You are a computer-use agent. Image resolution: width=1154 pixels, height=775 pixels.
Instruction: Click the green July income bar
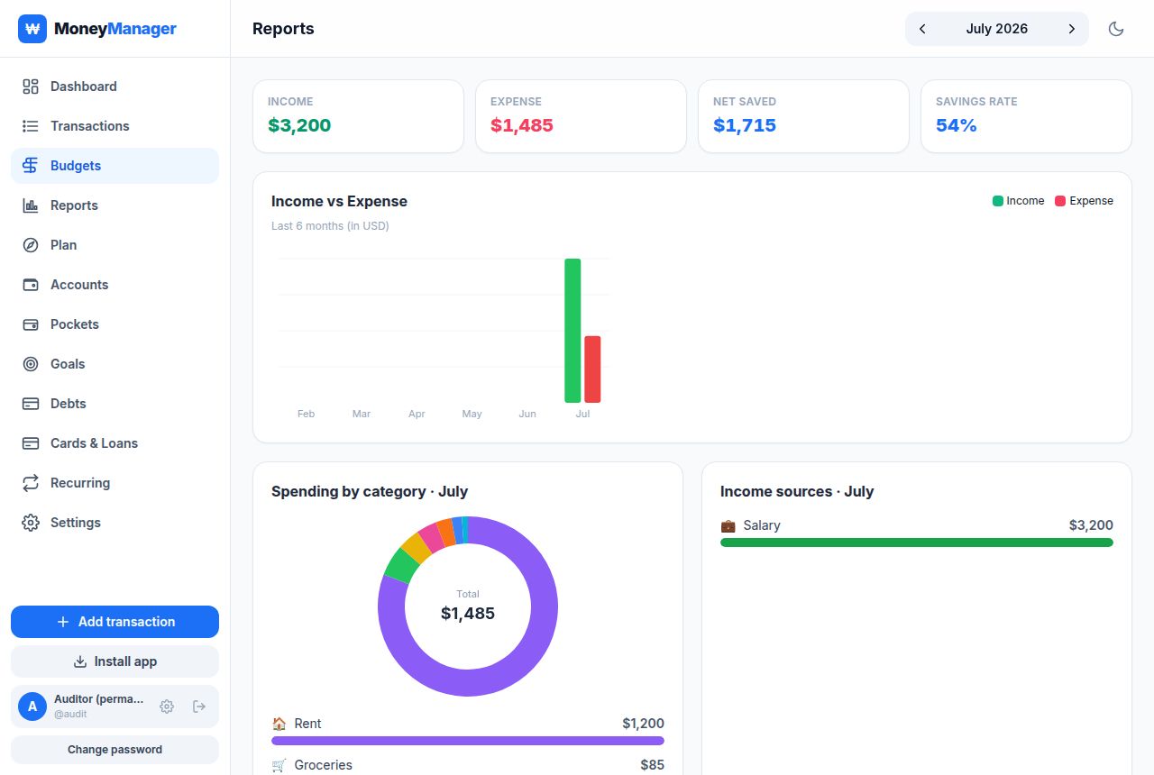[572, 331]
